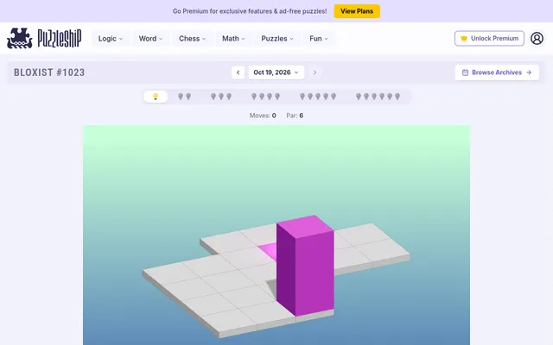553x345 pixels.
Task: Select the six-bulb difficulty level
Action: [378, 97]
